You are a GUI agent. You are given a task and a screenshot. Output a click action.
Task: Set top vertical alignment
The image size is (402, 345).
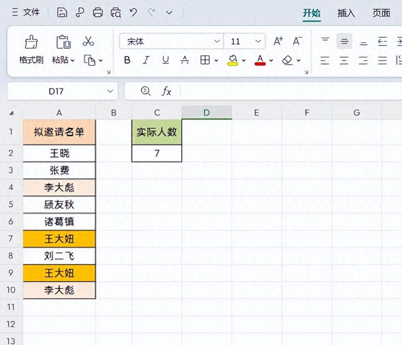(x=325, y=41)
